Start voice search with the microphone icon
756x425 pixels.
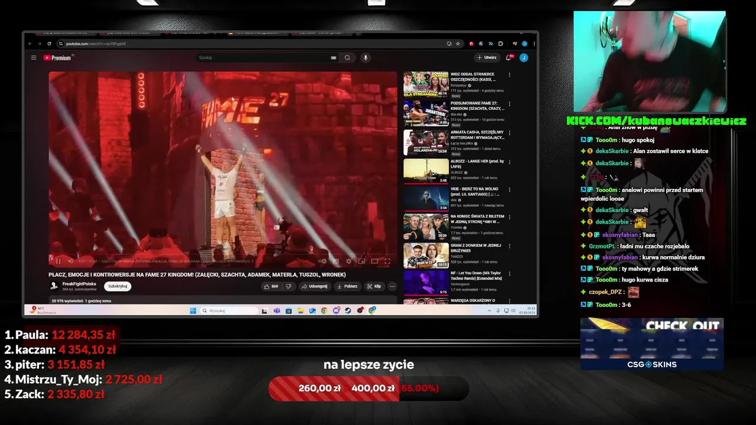[x=366, y=57]
